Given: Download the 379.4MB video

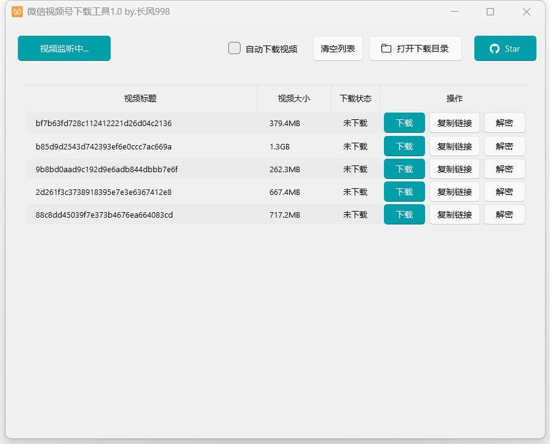Looking at the screenshot, I should [x=404, y=123].
